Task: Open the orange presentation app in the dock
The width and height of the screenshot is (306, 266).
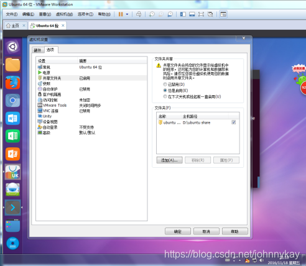Action: [x=13, y=154]
